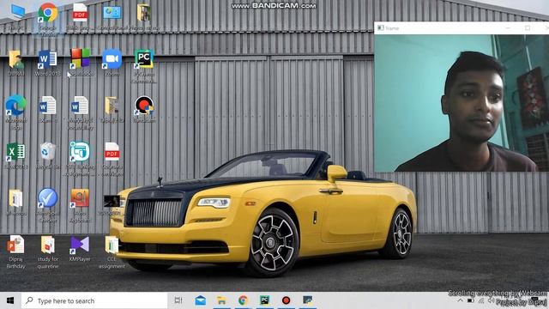Switch to PyCharm on the taskbar
Image resolution: width=549 pixels, height=309 pixels.
[x=264, y=300]
